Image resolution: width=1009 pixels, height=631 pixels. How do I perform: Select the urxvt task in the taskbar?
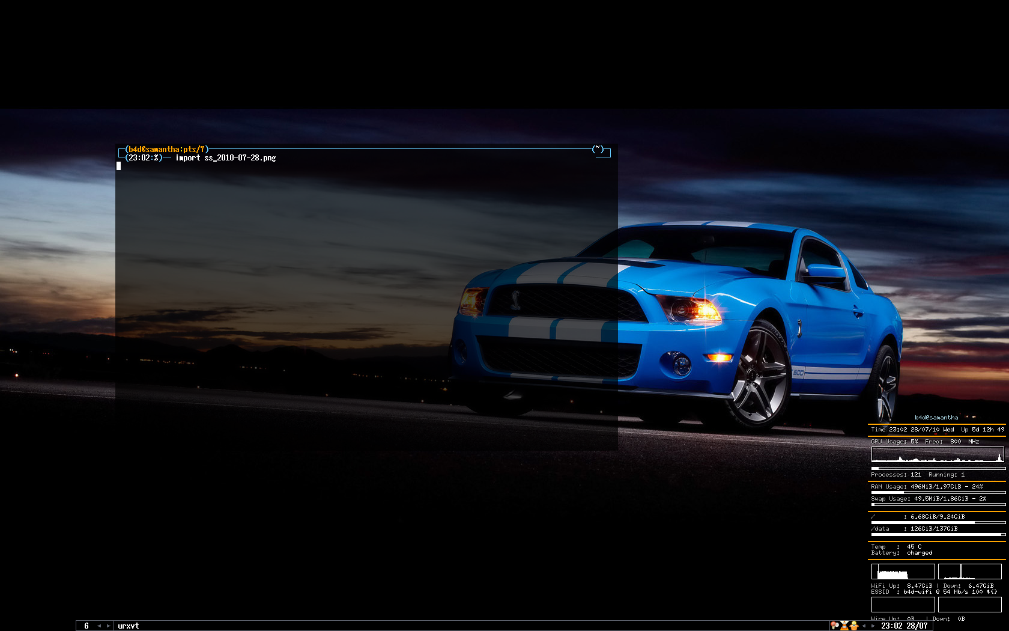click(x=129, y=626)
